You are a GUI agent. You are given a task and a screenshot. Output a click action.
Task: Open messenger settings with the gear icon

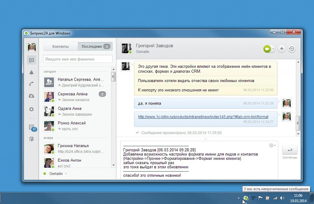[x=31, y=109]
